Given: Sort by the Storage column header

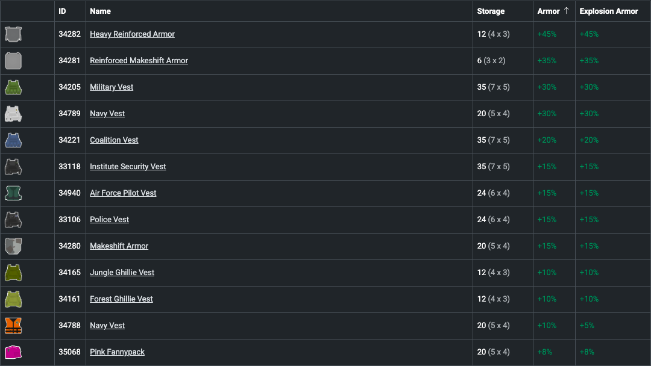Looking at the screenshot, I should (491, 11).
